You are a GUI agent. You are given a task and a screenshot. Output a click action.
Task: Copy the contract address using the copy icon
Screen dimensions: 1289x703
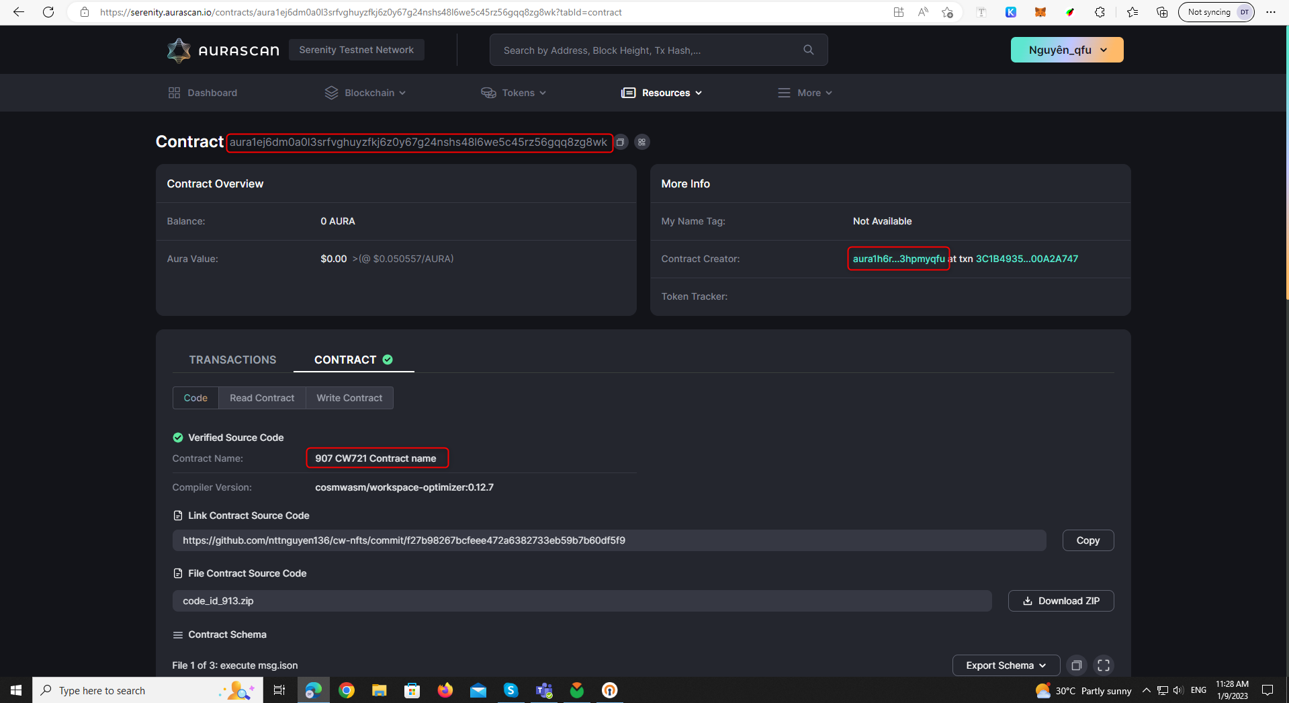pyautogui.click(x=620, y=142)
